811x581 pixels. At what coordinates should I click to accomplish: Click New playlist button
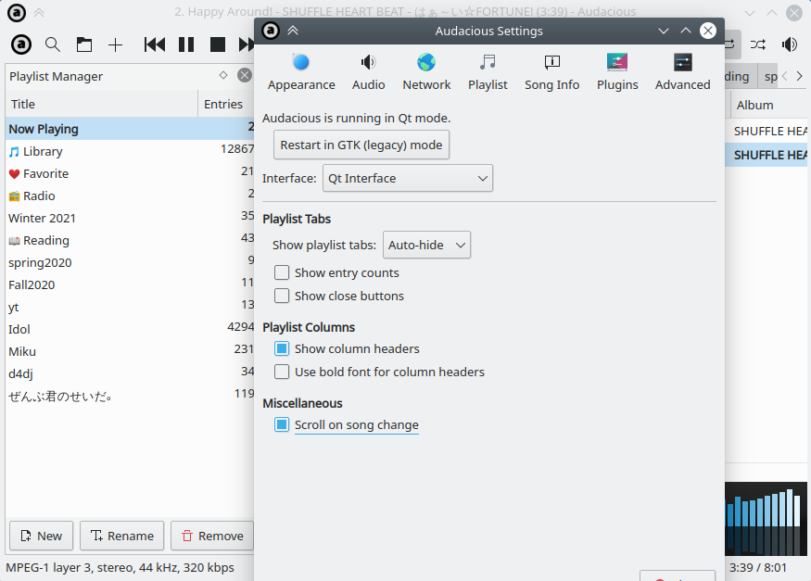pos(42,536)
